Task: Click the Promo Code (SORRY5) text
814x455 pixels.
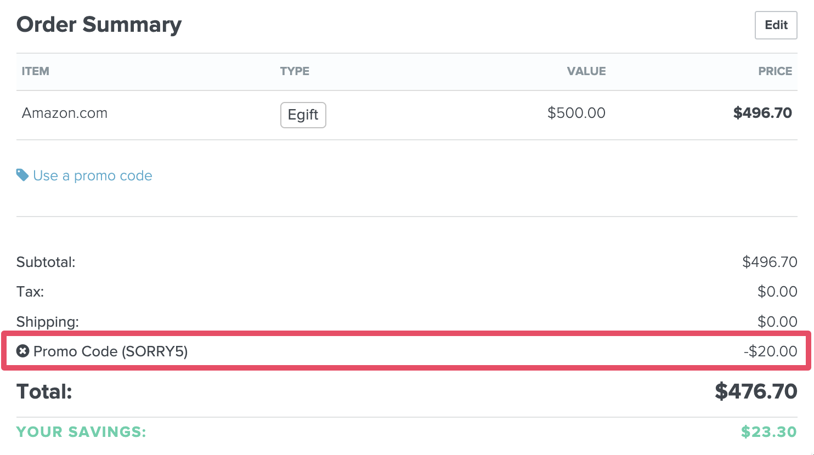Action: 110,351
